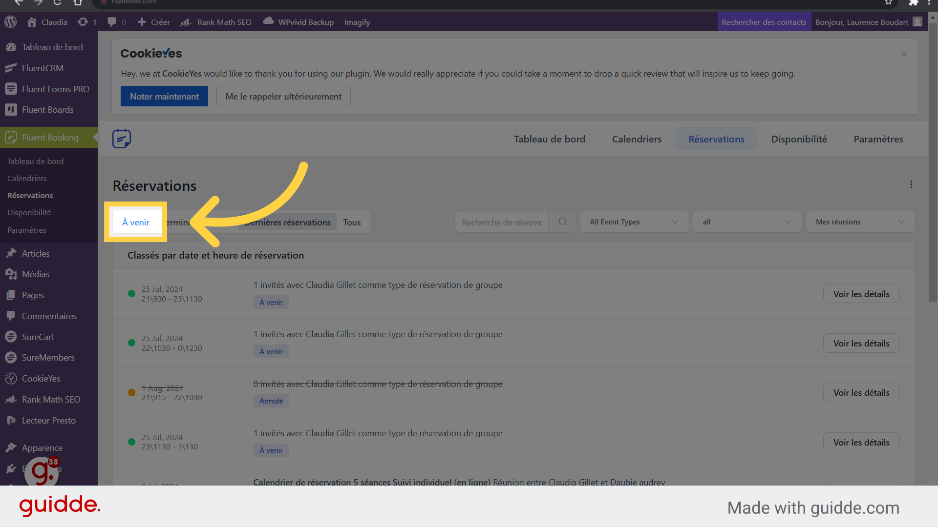
Task: Open Fluent Forms PRO sidebar icon
Action: [x=11, y=89]
